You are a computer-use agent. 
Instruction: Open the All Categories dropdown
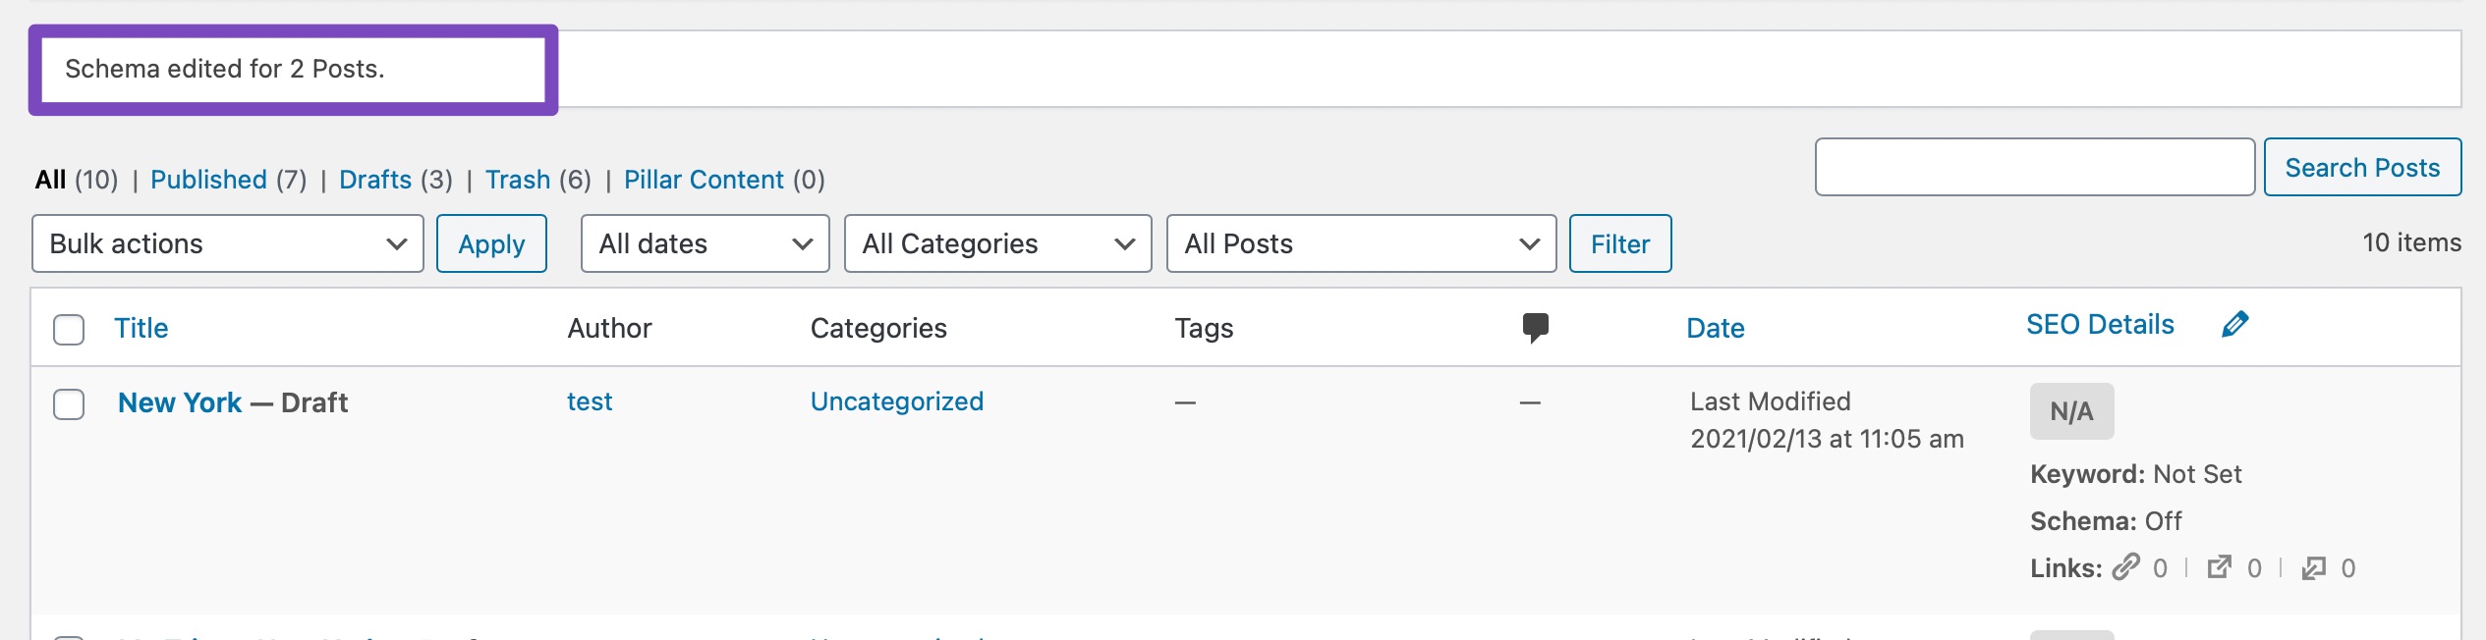point(997,243)
